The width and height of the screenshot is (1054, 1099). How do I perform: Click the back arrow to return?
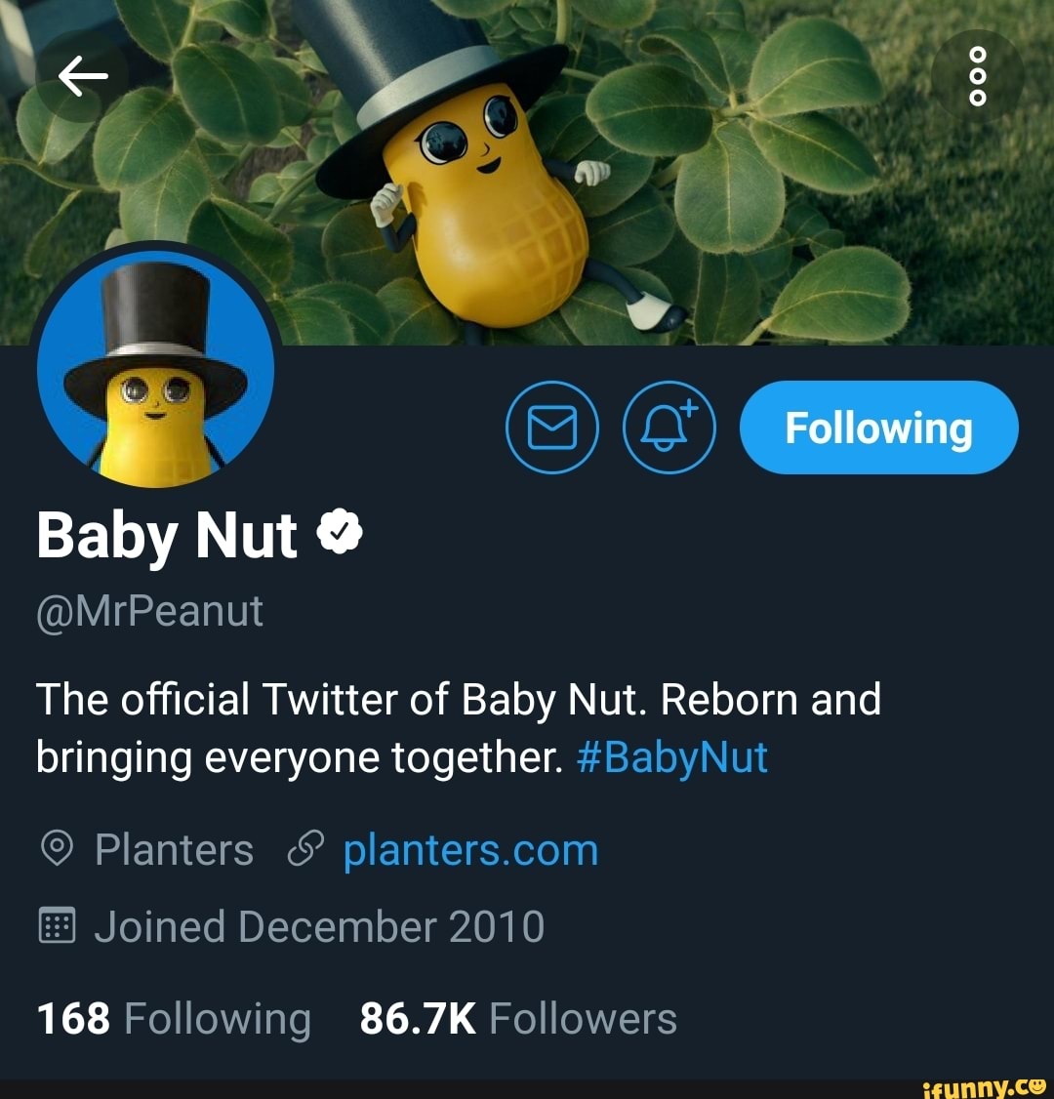82,76
